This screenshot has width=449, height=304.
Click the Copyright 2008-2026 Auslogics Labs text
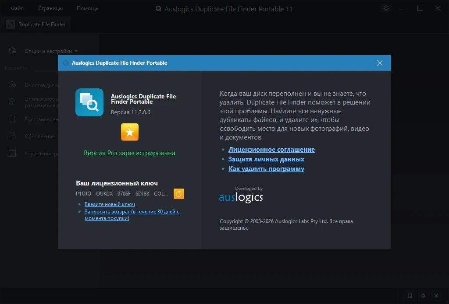286,224
